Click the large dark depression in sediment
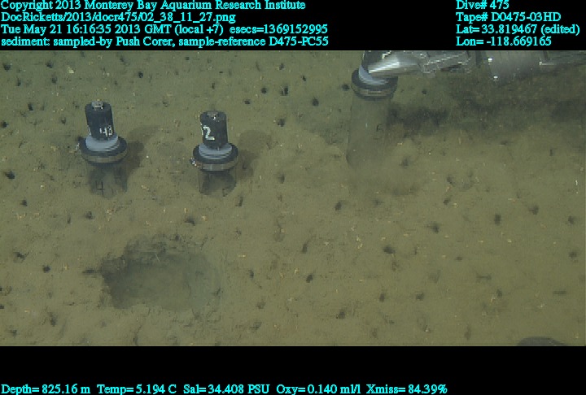 pyautogui.click(x=160, y=275)
